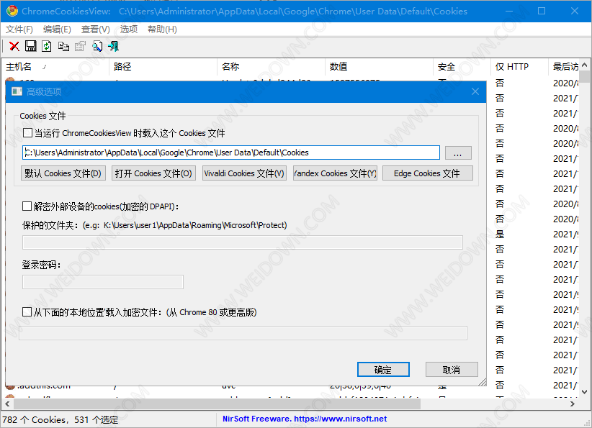Open the NirSoft Freeware link in the status bar
This screenshot has height=428, width=592.
[x=305, y=419]
